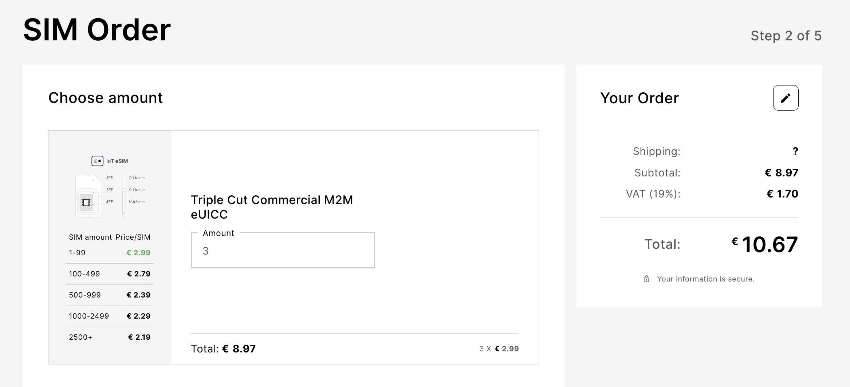Screen dimensions: 850x387
Task: Click the SIM card chip illustration
Action: coord(86,202)
